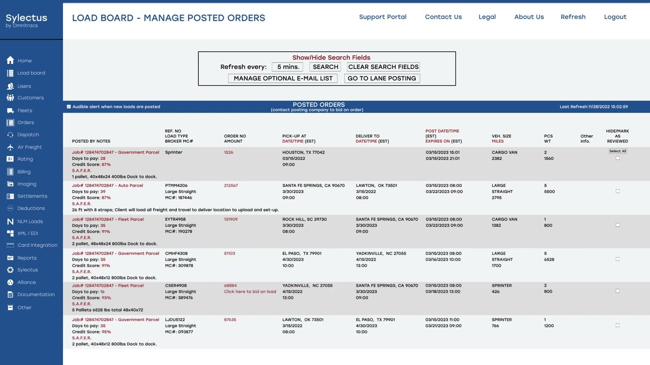The width and height of the screenshot is (650, 365).
Task: Open the Air Freight airplane icon
Action: tap(10, 147)
